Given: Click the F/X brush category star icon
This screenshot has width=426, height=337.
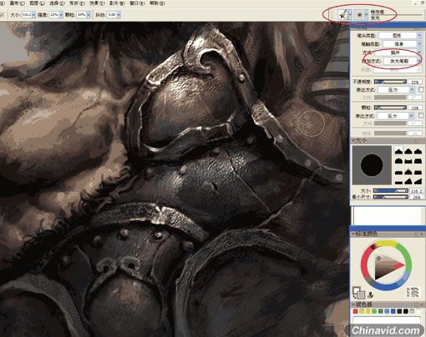Looking at the screenshot, I should (342, 14).
